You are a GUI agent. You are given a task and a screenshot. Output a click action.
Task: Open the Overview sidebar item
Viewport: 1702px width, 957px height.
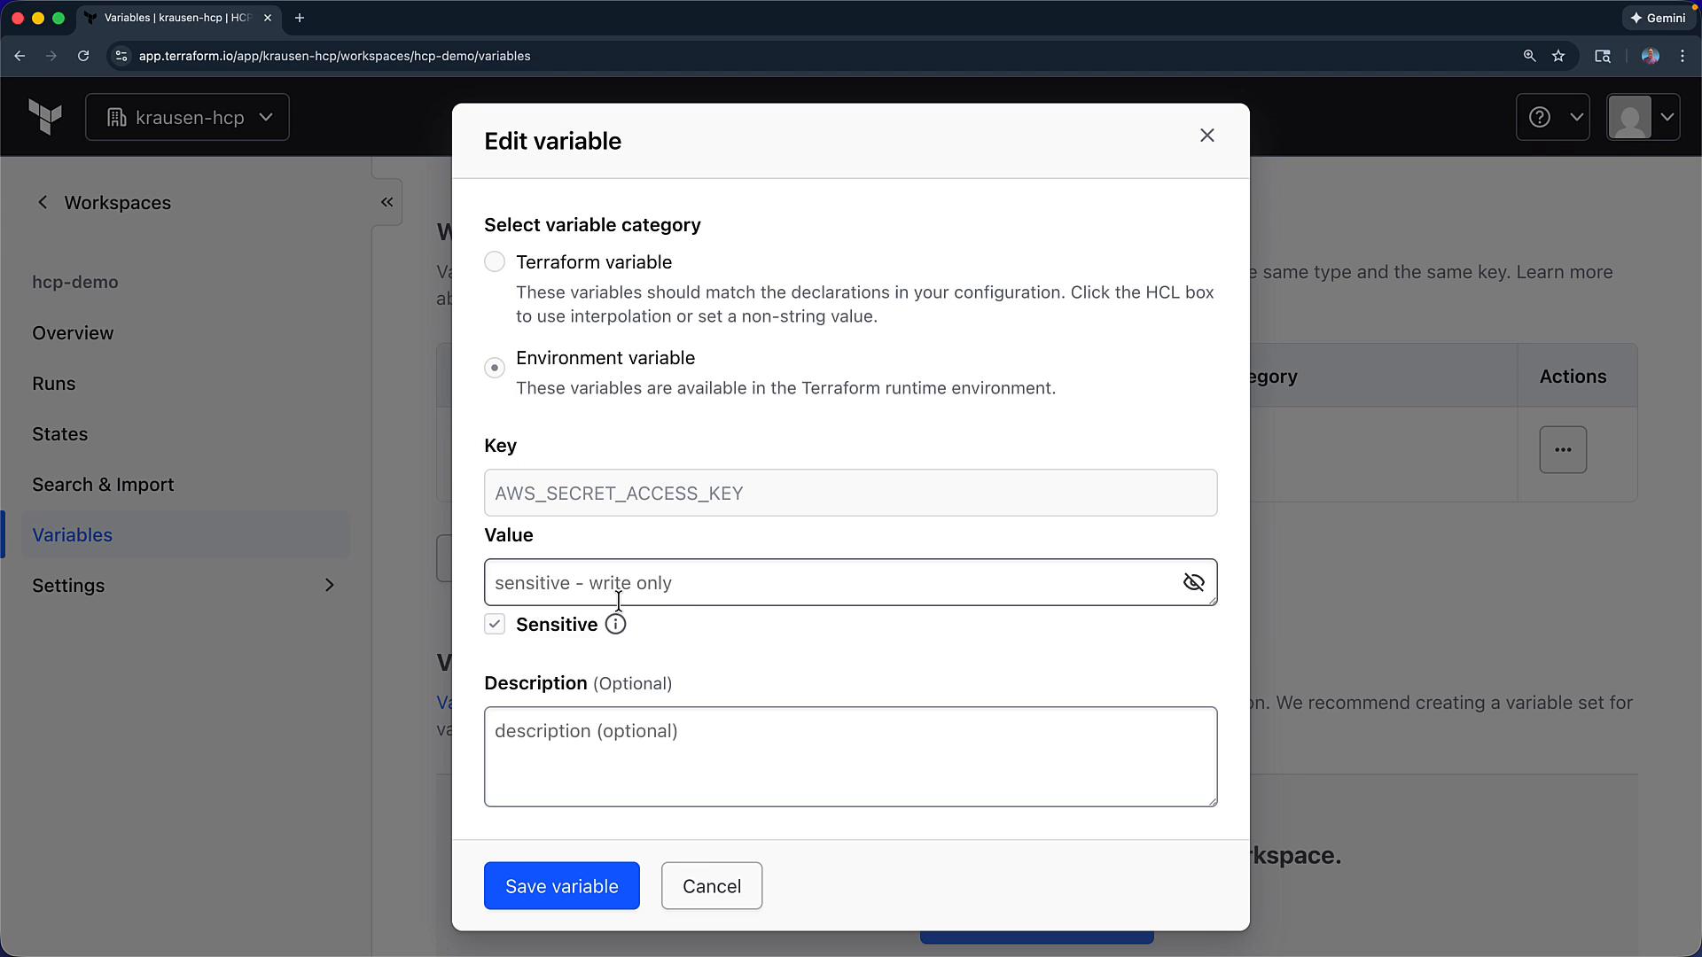pos(73,333)
